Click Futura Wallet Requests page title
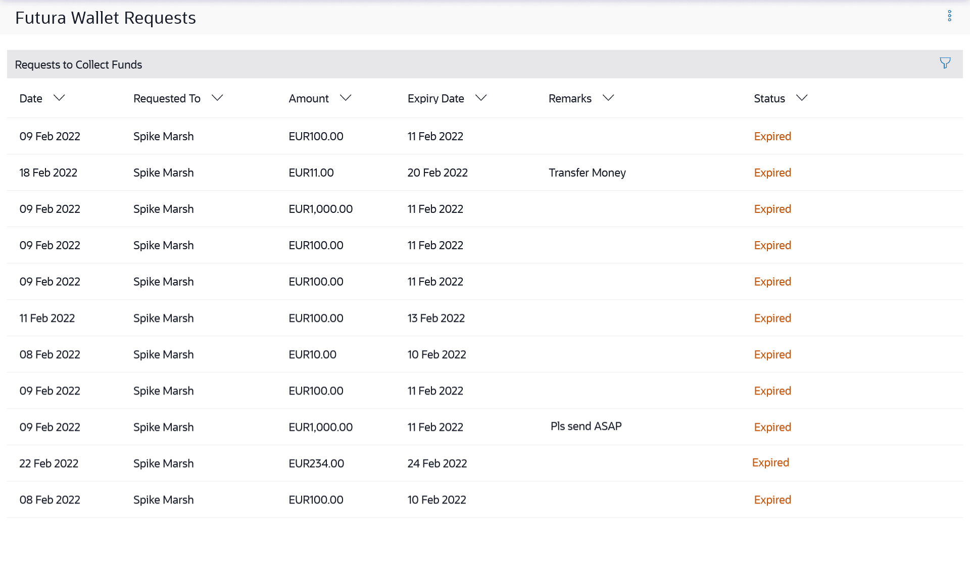 pos(106,18)
